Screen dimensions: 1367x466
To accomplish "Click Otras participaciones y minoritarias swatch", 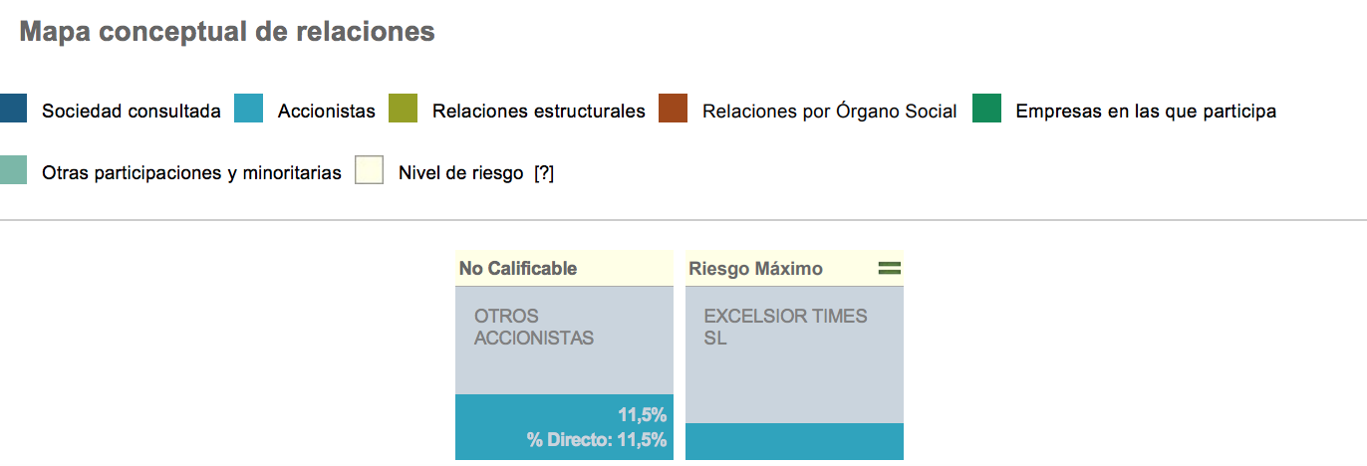I will pos(14,170).
